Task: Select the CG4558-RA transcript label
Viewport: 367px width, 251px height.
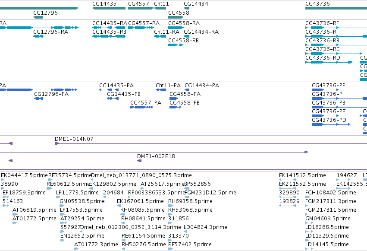Action: point(184,23)
